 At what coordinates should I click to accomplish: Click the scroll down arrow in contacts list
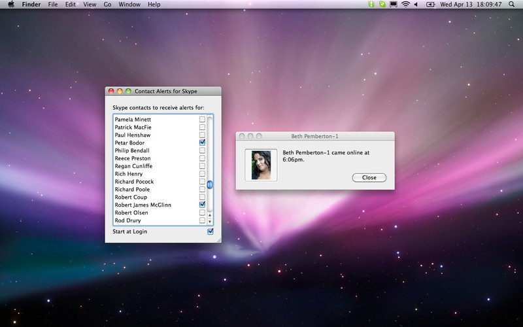[x=210, y=221]
